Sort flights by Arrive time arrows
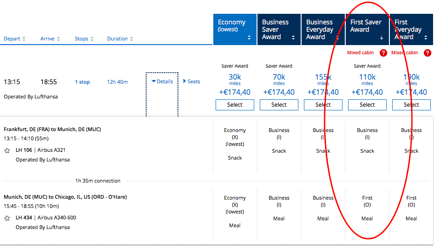This screenshot has height=247, width=434. (x=58, y=39)
